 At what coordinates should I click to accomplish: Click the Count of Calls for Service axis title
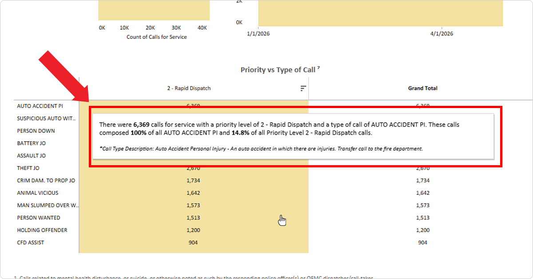tap(156, 37)
